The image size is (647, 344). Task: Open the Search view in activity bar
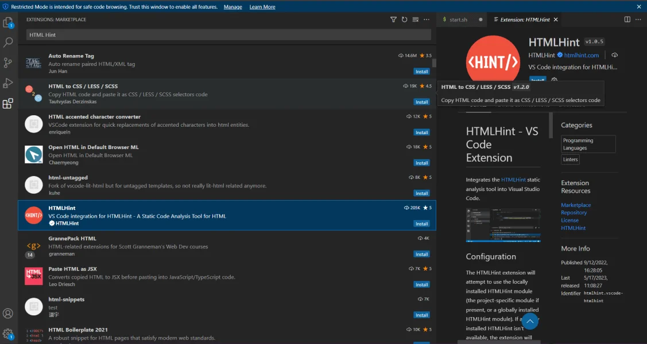[x=8, y=42]
